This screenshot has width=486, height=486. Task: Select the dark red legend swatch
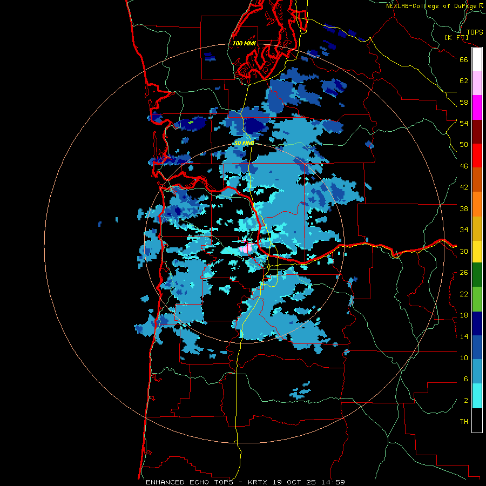[477, 132]
